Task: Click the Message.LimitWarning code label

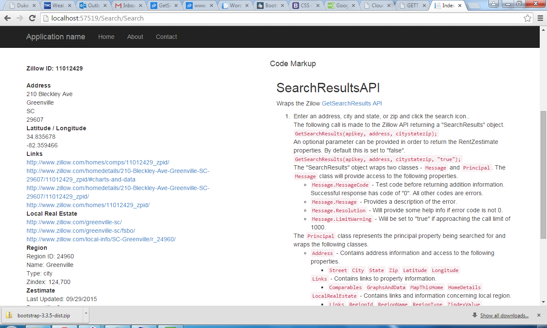Action: (x=342, y=219)
